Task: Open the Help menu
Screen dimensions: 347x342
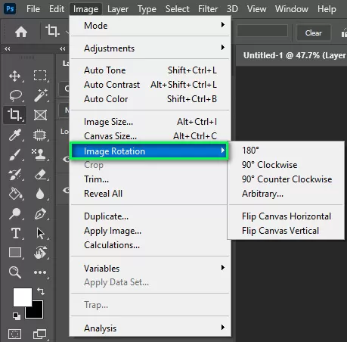Action: coord(327,9)
